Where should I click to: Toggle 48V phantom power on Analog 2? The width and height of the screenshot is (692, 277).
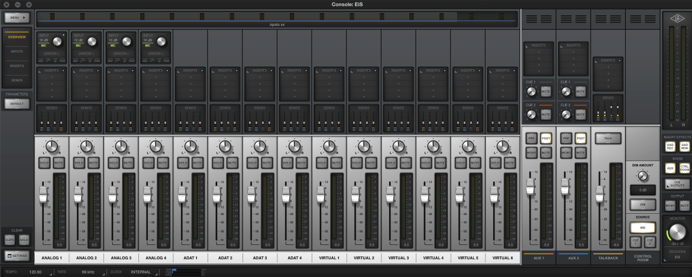pos(75,60)
